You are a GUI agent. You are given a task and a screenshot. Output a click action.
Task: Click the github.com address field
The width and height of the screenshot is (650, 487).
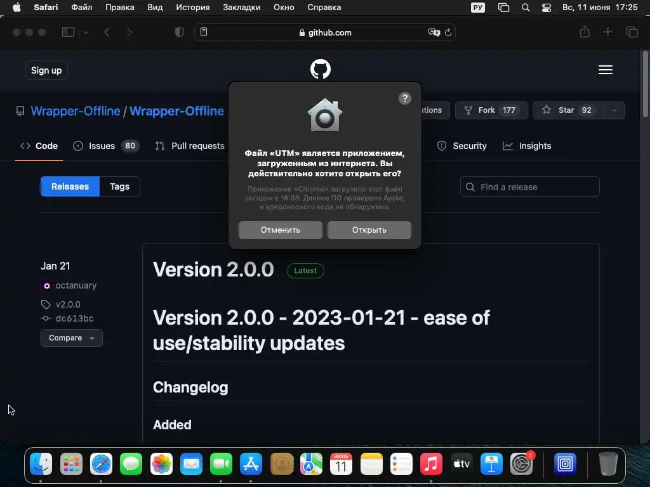coord(325,32)
